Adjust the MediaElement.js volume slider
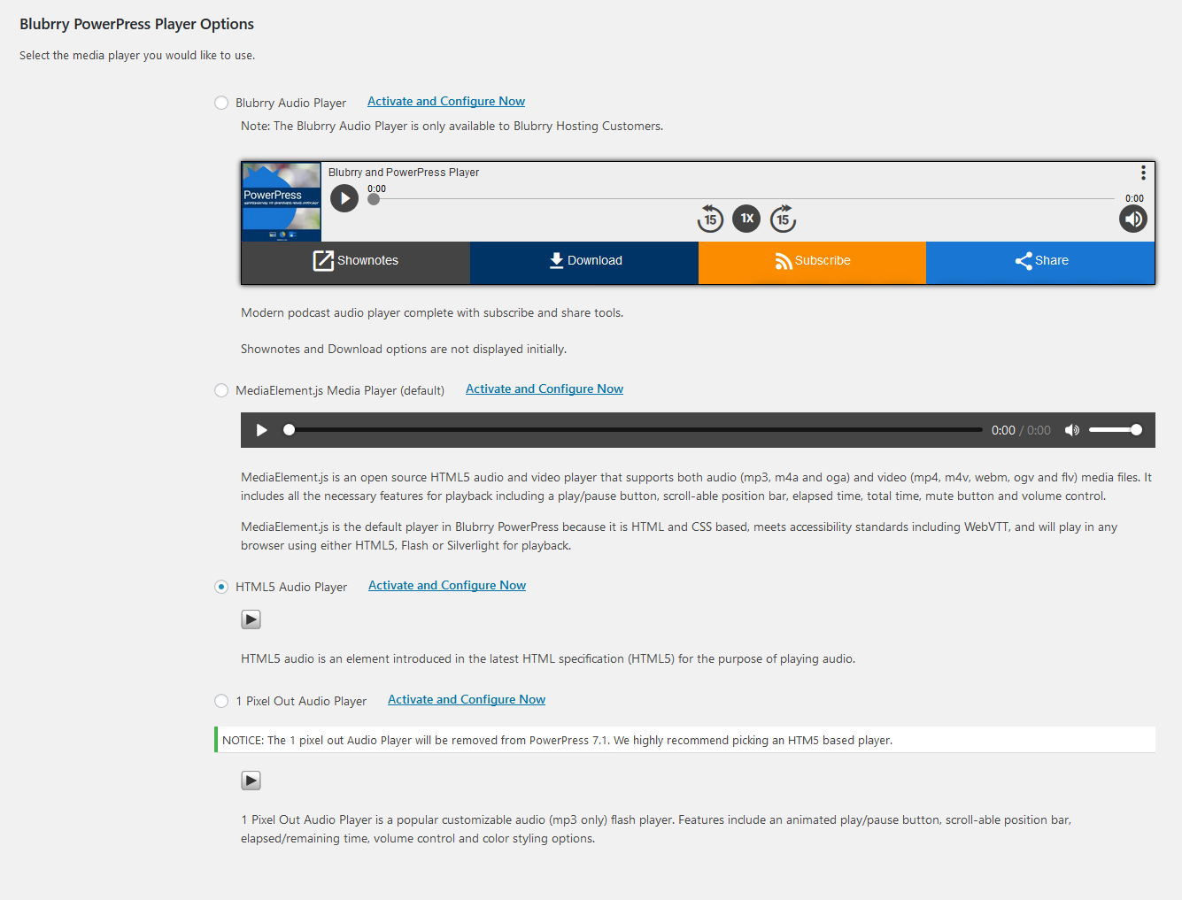Viewport: 1182px width, 900px height. click(x=1115, y=430)
